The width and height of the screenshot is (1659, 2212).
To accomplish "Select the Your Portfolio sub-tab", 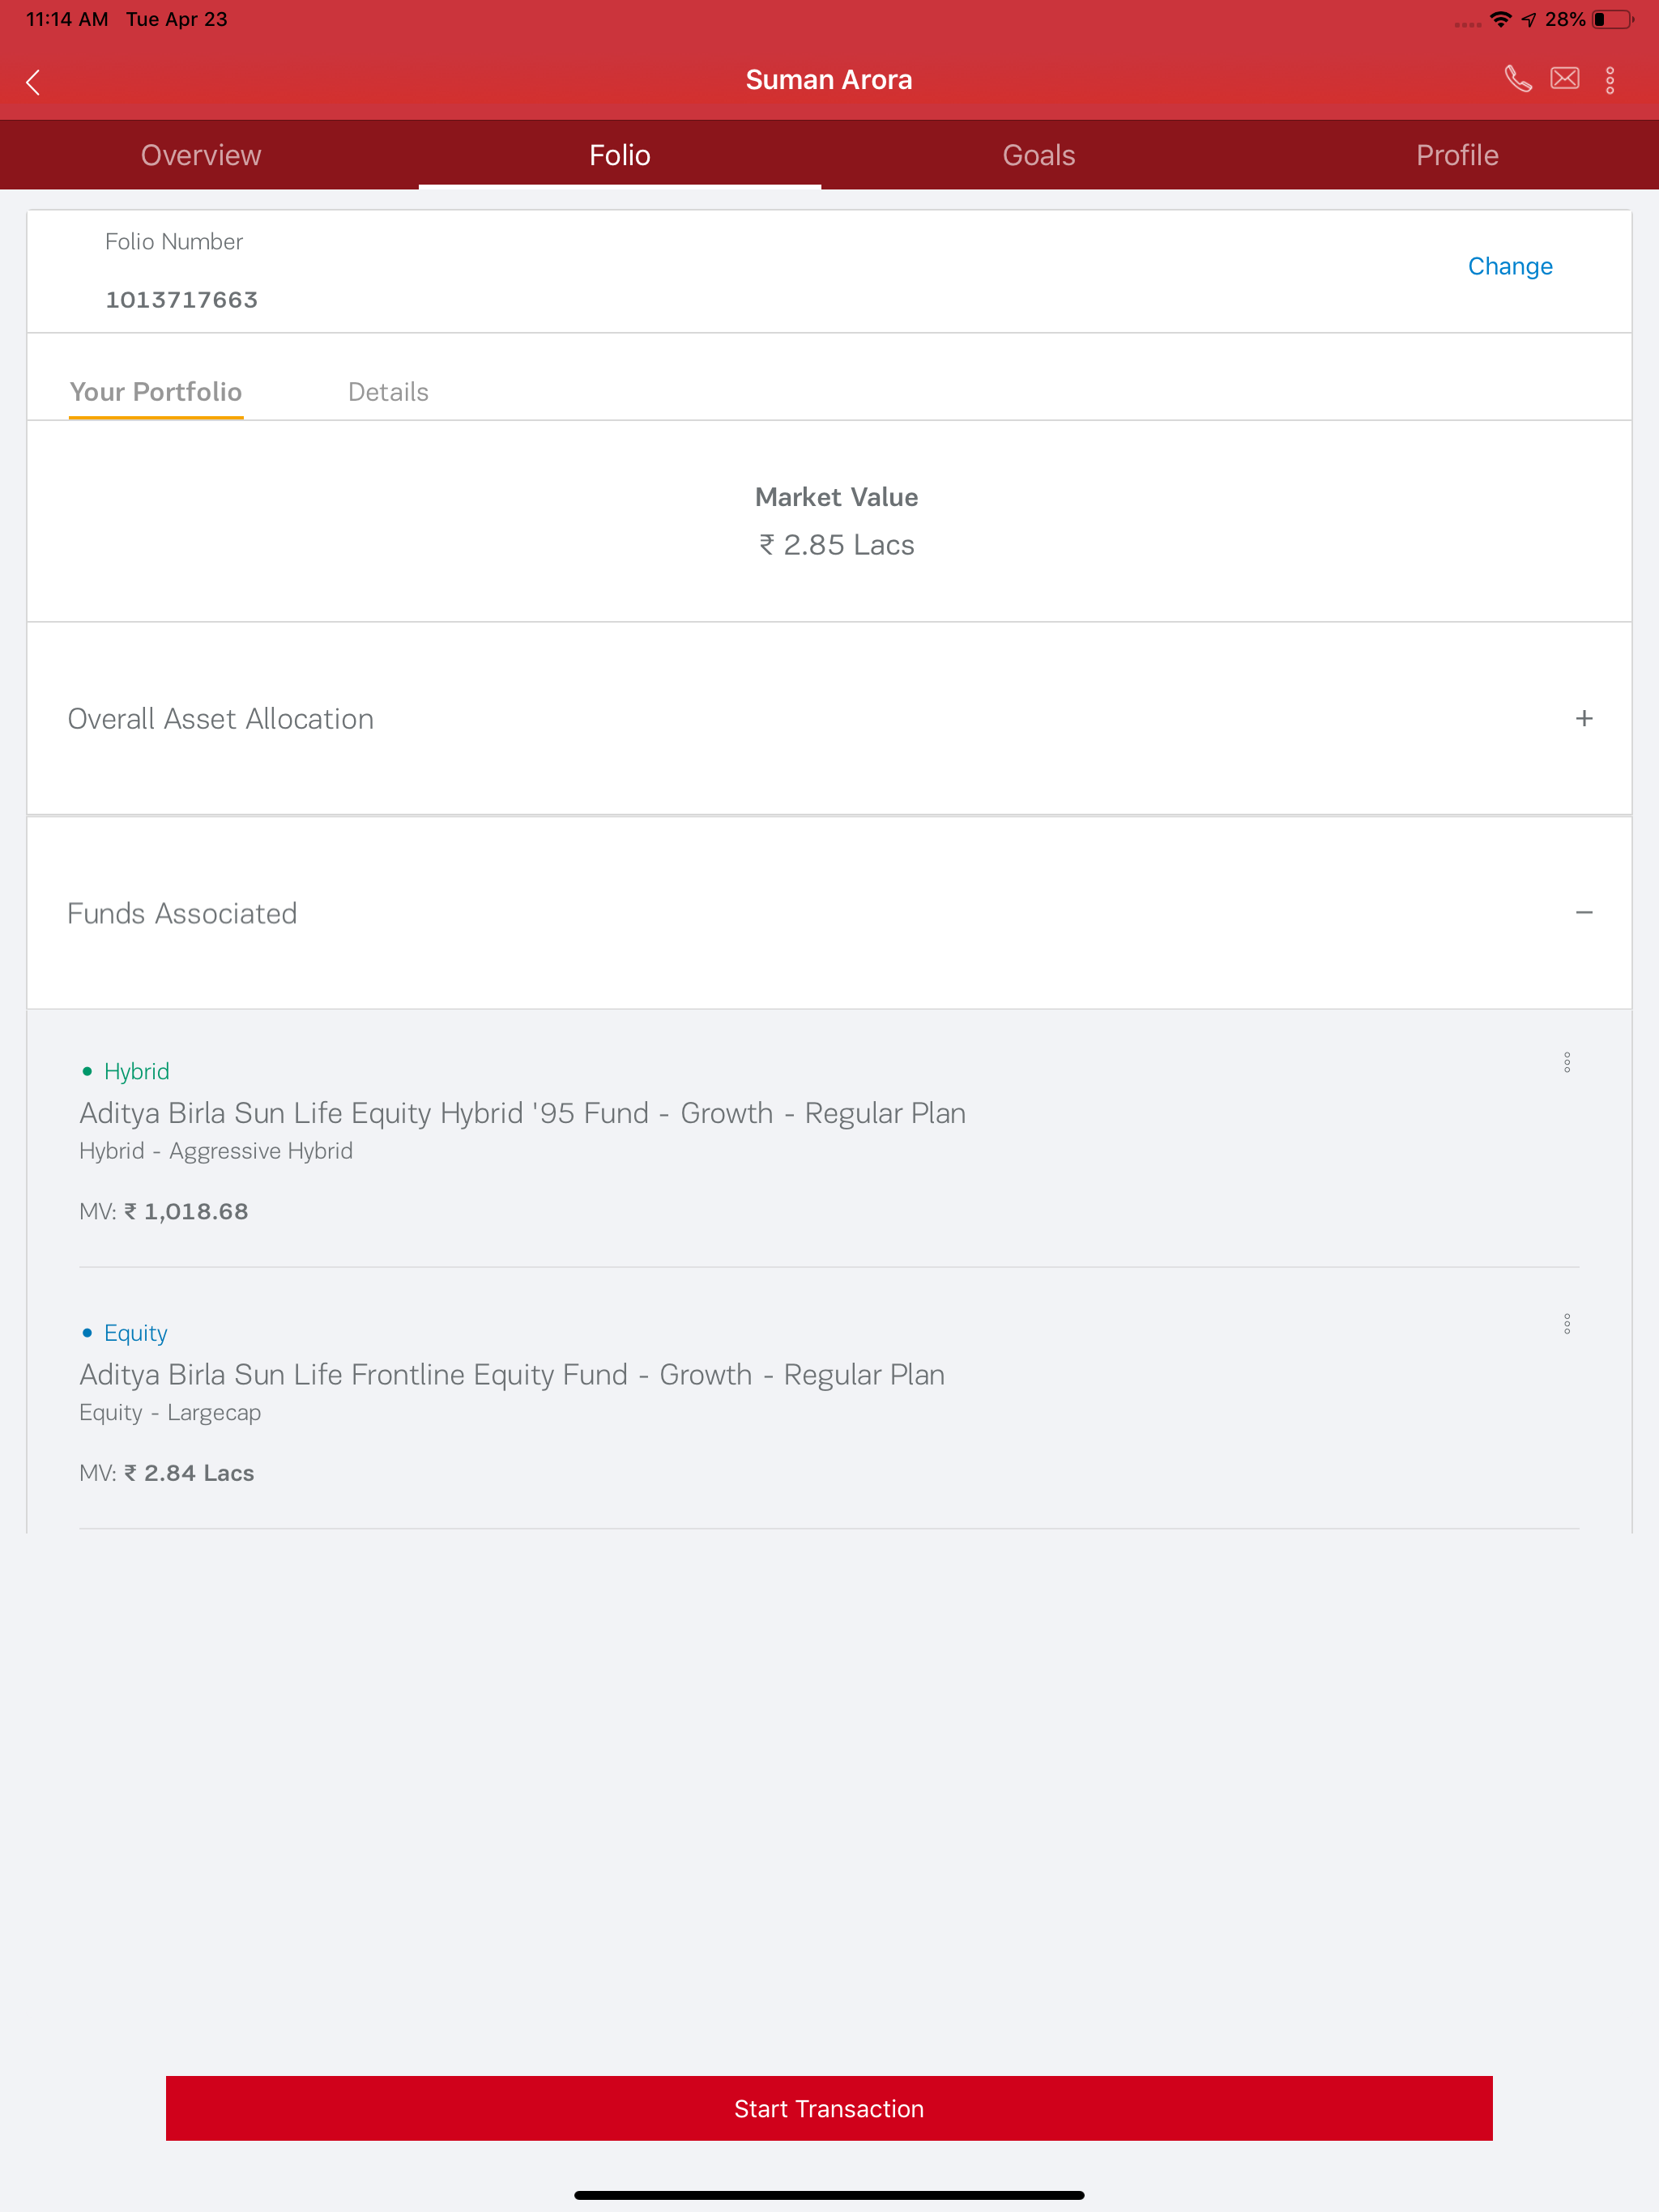I will [x=156, y=392].
